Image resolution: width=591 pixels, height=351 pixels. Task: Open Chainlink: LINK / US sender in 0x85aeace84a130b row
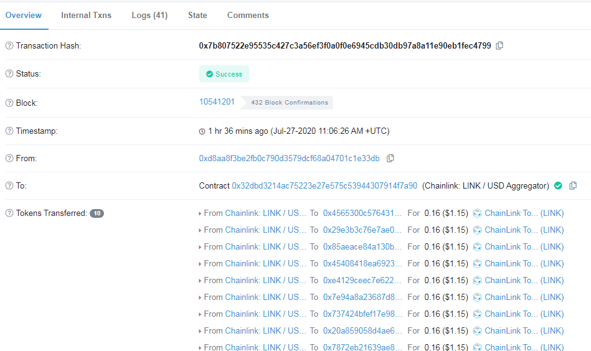266,247
